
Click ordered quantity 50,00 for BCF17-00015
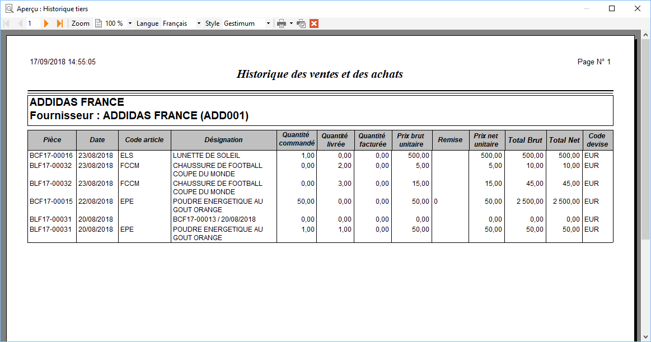click(x=306, y=202)
